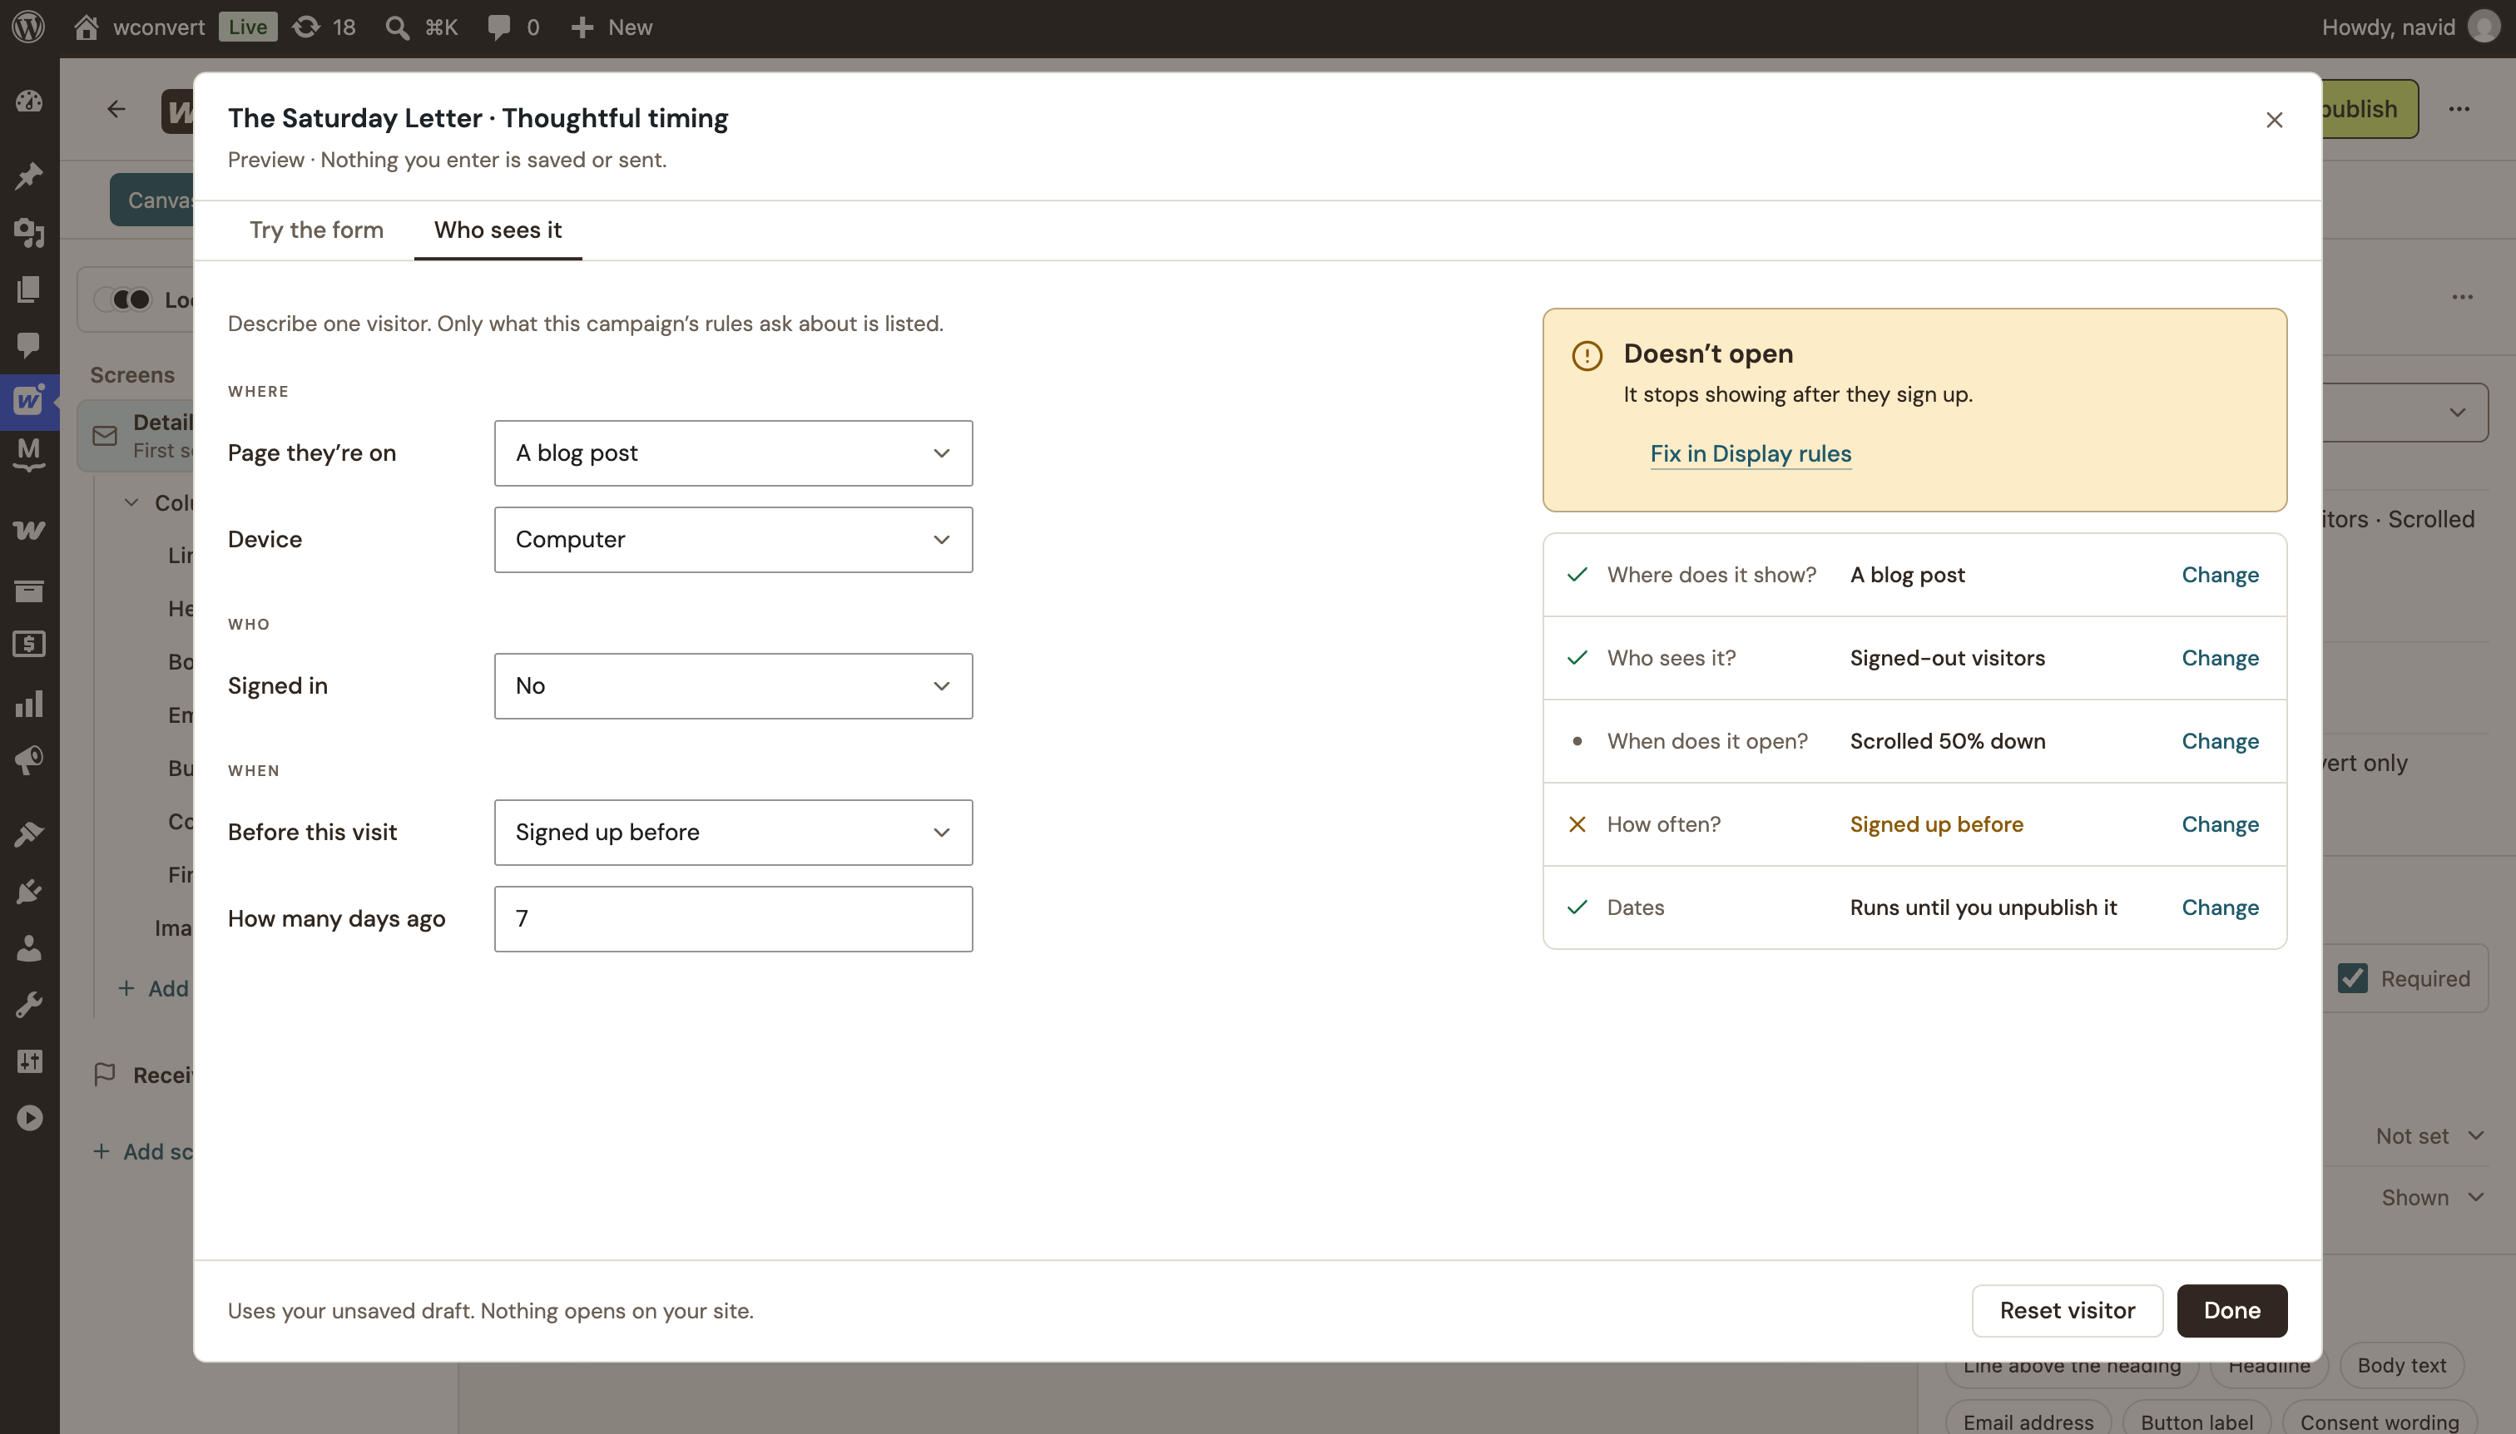Open the Device dropdown

733,540
